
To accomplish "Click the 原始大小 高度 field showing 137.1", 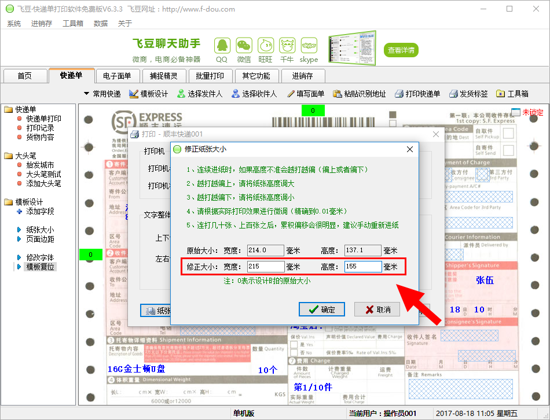I will point(362,250).
